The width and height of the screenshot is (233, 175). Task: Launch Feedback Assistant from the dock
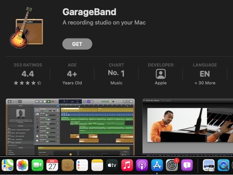tap(187, 165)
